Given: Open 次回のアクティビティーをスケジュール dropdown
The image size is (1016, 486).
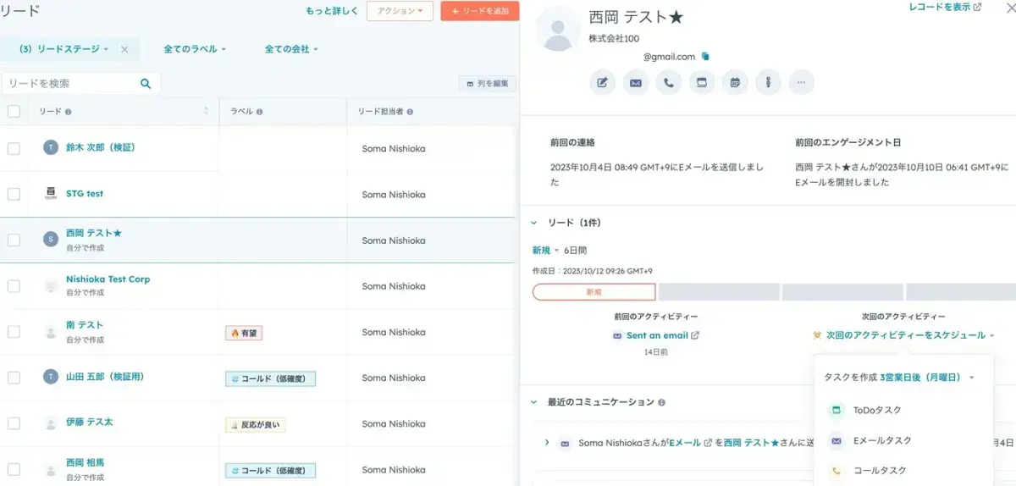Looking at the screenshot, I should click(x=910, y=335).
